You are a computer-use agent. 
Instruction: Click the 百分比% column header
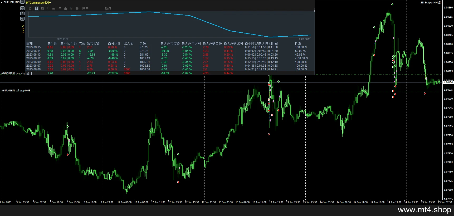tap(114, 43)
